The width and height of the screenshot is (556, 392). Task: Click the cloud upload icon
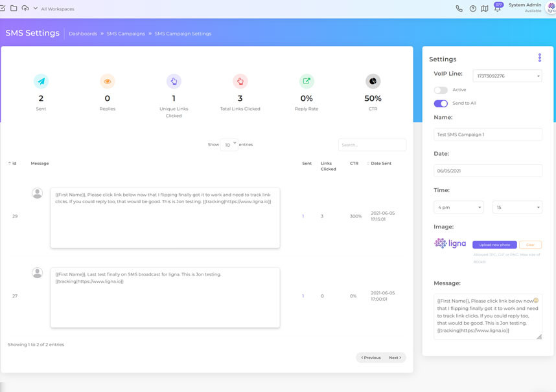[25, 8]
